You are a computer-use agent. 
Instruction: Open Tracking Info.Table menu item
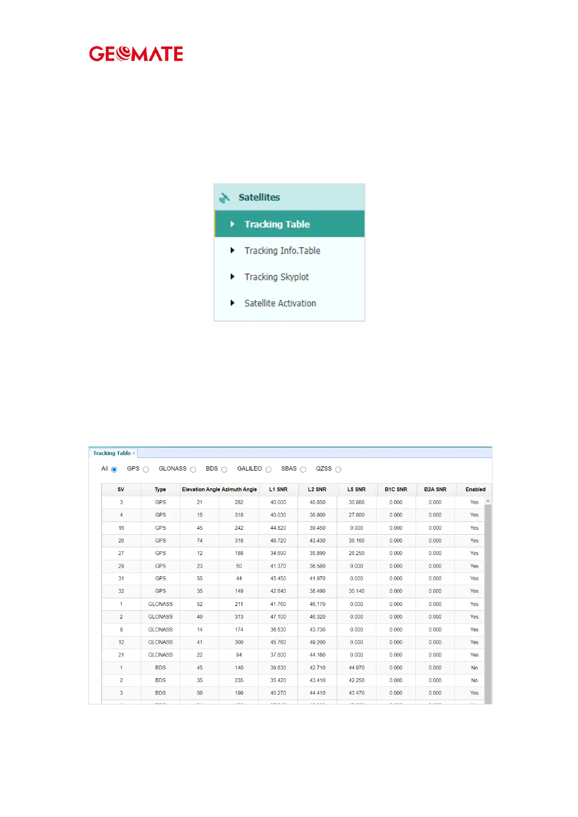tap(289, 250)
